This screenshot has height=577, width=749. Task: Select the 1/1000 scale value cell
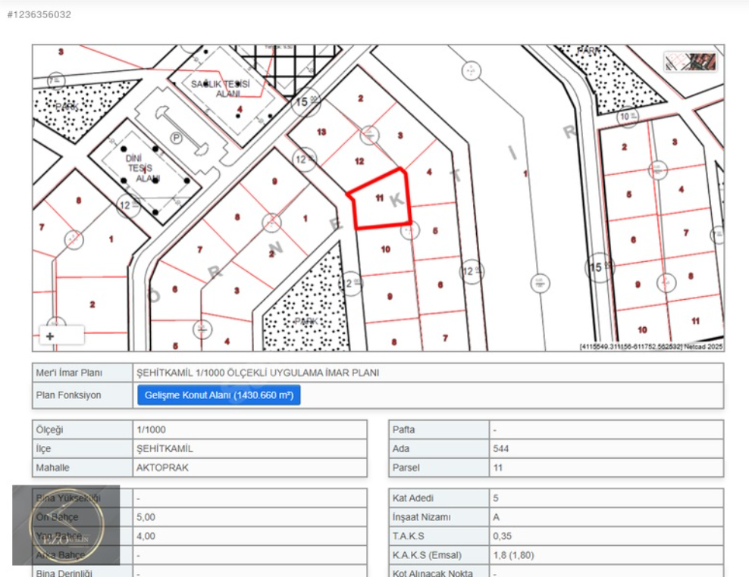250,429
